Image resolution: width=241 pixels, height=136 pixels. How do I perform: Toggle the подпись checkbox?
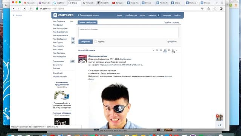coord(96,42)
